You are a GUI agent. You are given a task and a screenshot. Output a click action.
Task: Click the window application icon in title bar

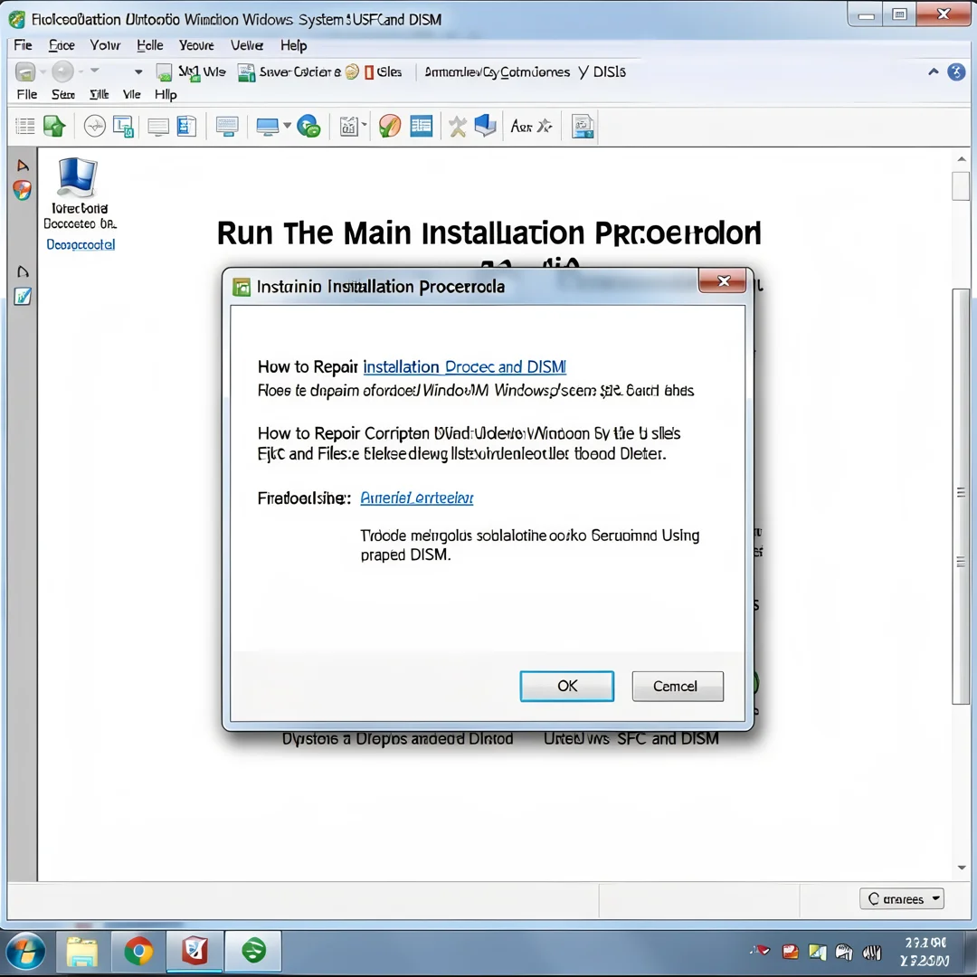pos(17,19)
